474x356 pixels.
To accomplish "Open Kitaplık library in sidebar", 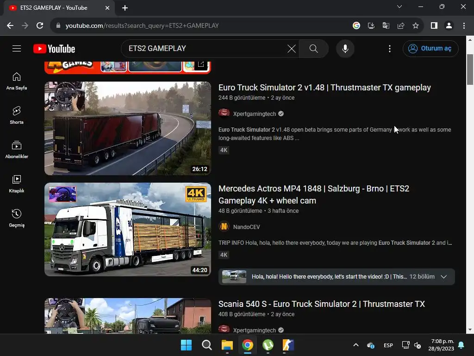I will [x=17, y=184].
